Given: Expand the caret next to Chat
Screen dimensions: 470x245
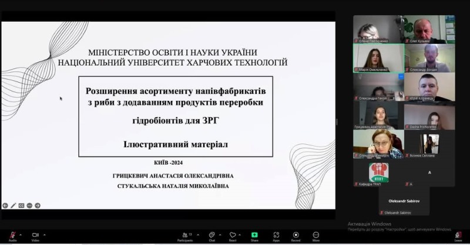Looking at the screenshot, I should [220, 235].
